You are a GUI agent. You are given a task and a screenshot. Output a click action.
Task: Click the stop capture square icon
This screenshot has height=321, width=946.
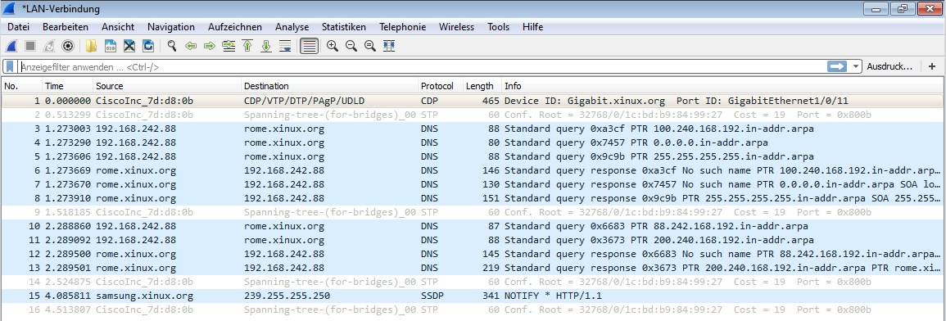30,46
